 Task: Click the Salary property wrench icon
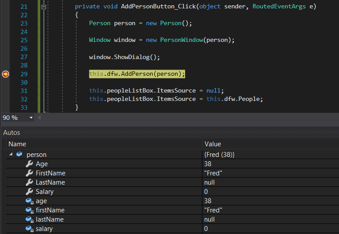click(x=29, y=192)
